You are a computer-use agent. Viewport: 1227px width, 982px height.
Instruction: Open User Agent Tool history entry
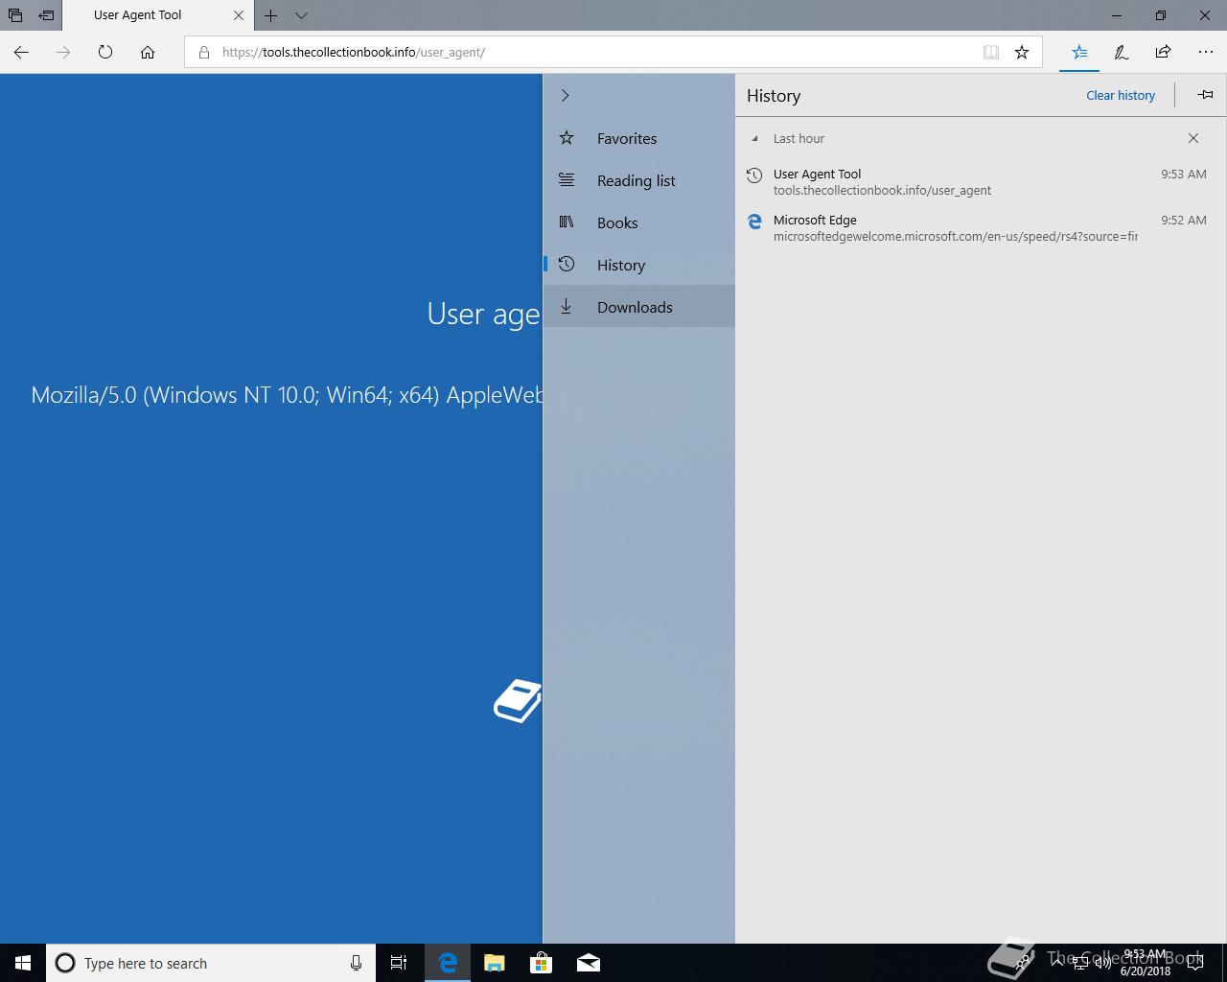pos(981,182)
